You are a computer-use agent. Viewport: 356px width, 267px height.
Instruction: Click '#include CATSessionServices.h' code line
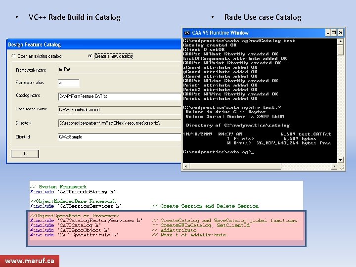click(x=76, y=206)
